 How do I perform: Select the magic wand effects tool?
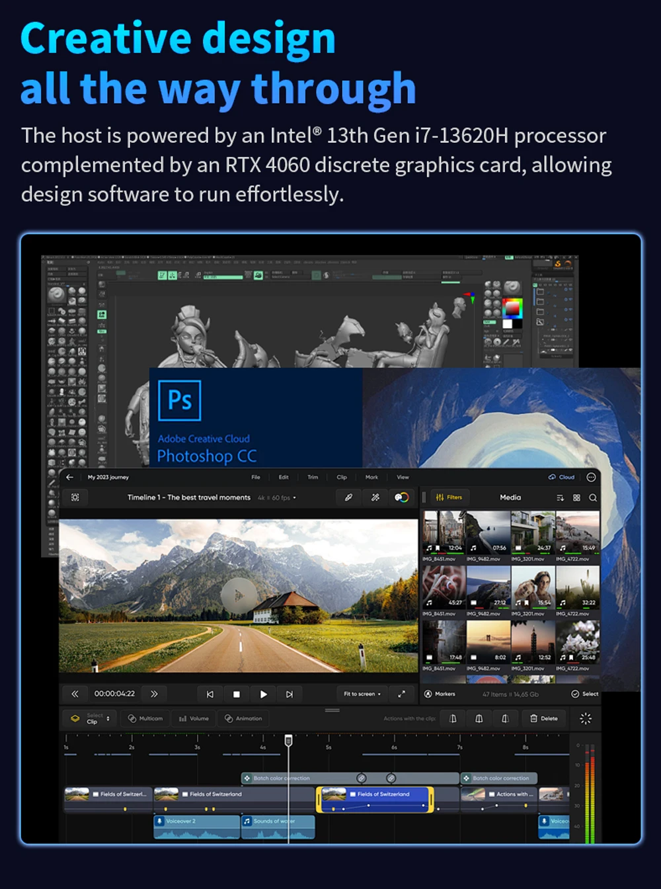pyautogui.click(x=375, y=497)
